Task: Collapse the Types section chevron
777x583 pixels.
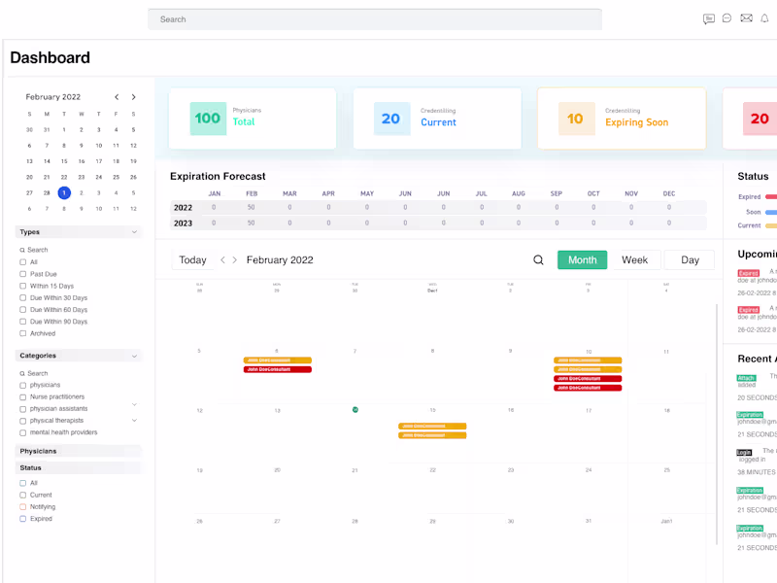Action: (x=134, y=232)
